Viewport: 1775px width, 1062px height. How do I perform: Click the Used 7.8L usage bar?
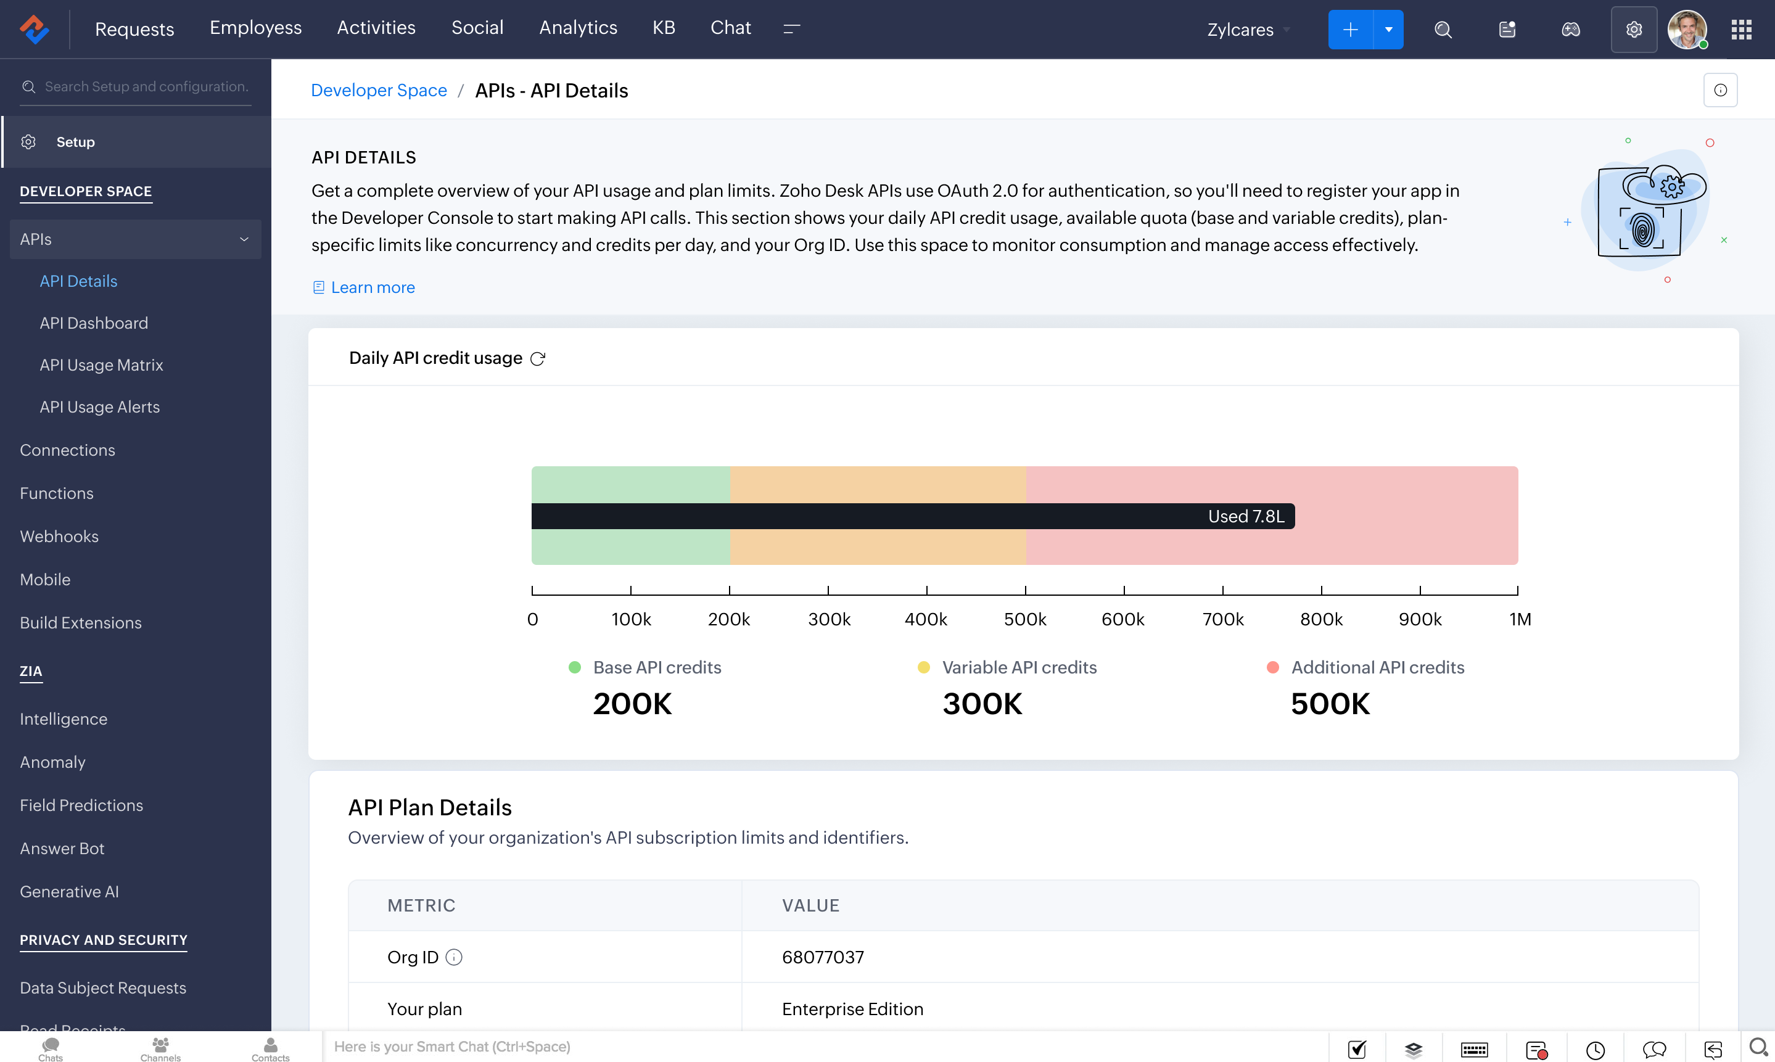912,516
